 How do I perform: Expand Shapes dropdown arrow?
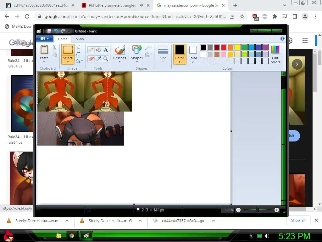137,62
